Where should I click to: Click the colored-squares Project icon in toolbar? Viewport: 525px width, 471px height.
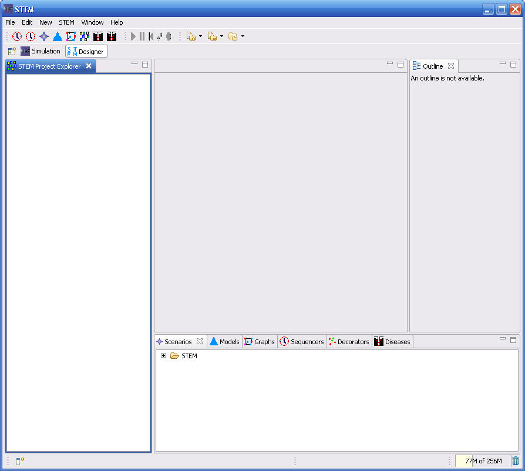click(x=85, y=36)
